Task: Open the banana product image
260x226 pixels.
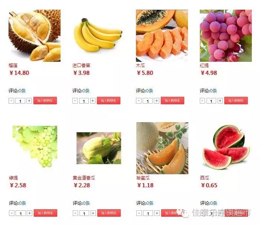Action: 98,35
